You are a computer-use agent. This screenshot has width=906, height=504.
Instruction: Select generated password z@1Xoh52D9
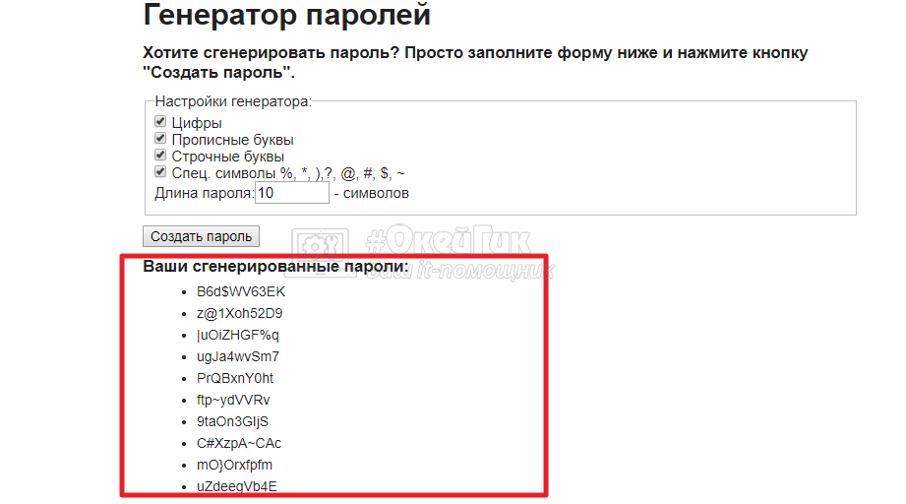(239, 313)
